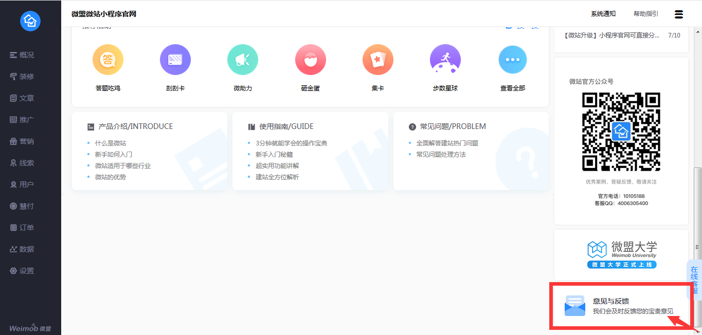Open the 微助力 megaphone icon

243,60
